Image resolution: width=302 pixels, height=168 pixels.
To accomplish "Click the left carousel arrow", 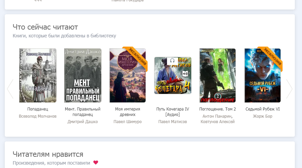I will [x=10, y=89].
